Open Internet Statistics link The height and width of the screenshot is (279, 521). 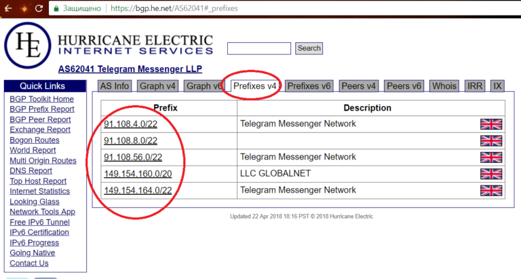(39, 191)
